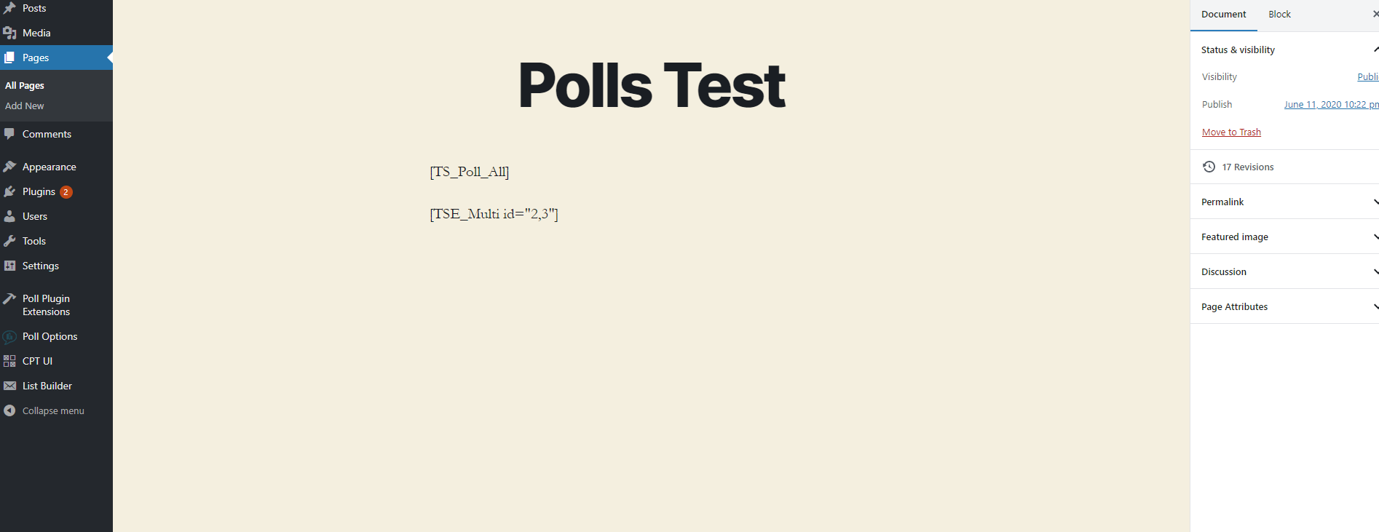Collapse the admin sidebar menu
The height and width of the screenshot is (532, 1379).
[x=44, y=410]
